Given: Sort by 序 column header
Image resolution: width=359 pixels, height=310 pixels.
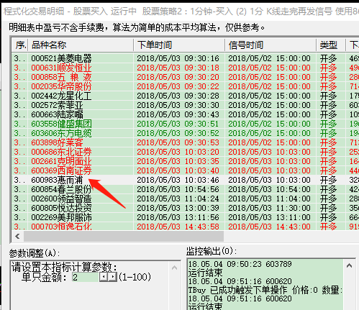Looking at the screenshot, I should (x=20, y=45).
